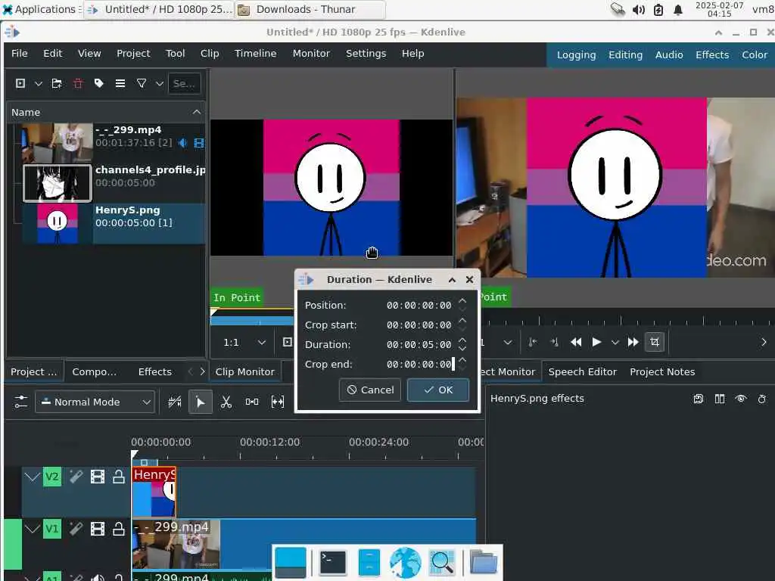
Task: Open the Normal Mode edit dropdown
Action: [95, 402]
